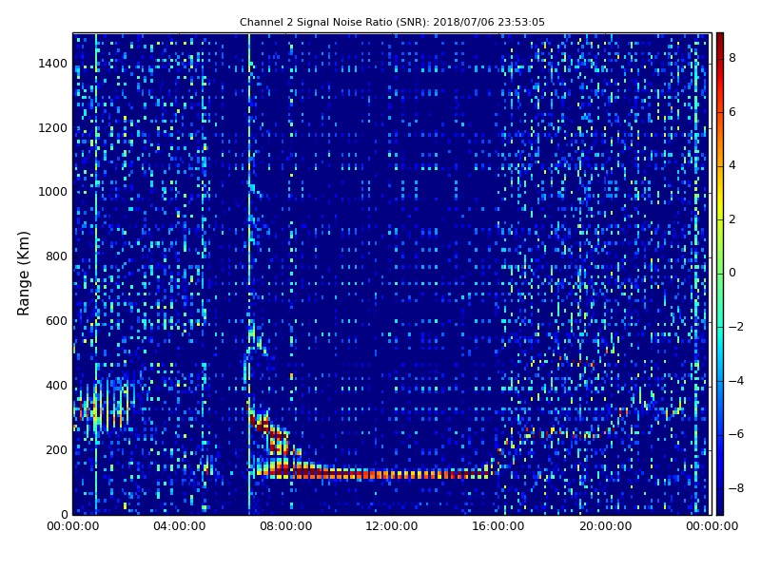Click the colorbar tick label 8
The height and width of the screenshot is (570, 761).
coord(732,58)
